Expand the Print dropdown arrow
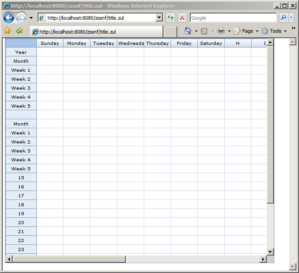299x273 pixels. coord(229,31)
